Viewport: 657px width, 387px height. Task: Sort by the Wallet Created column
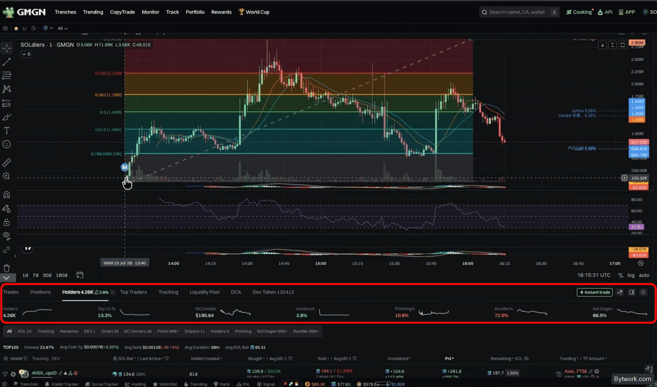(x=206, y=359)
